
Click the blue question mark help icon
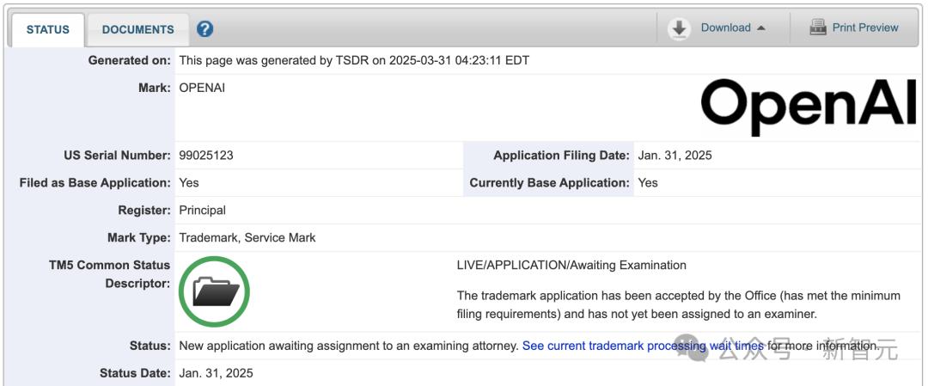[x=205, y=29]
